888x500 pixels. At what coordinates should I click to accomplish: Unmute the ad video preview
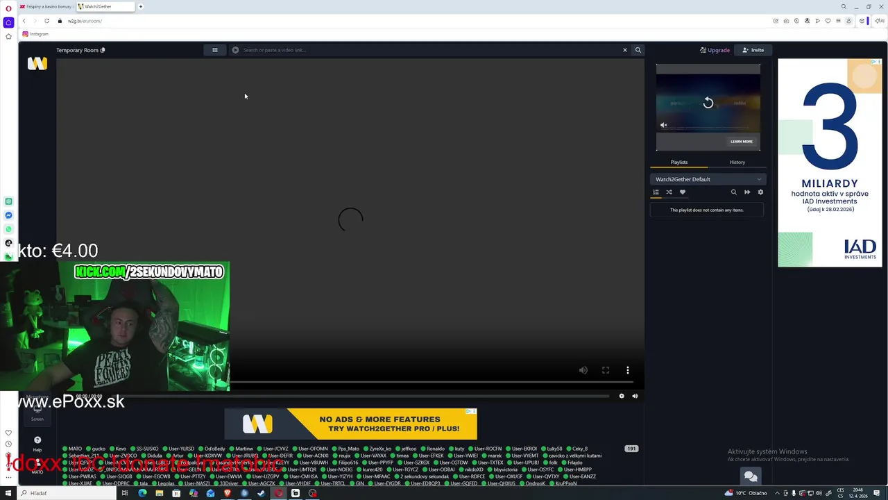click(x=663, y=125)
